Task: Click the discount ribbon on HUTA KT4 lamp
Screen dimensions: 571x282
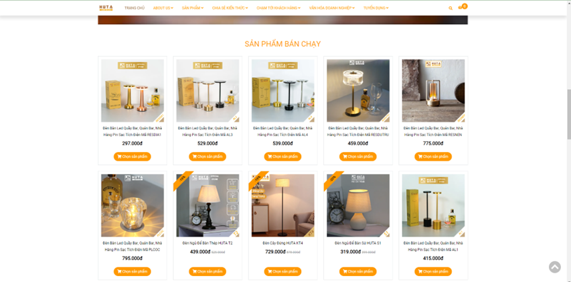Action: 258,180
